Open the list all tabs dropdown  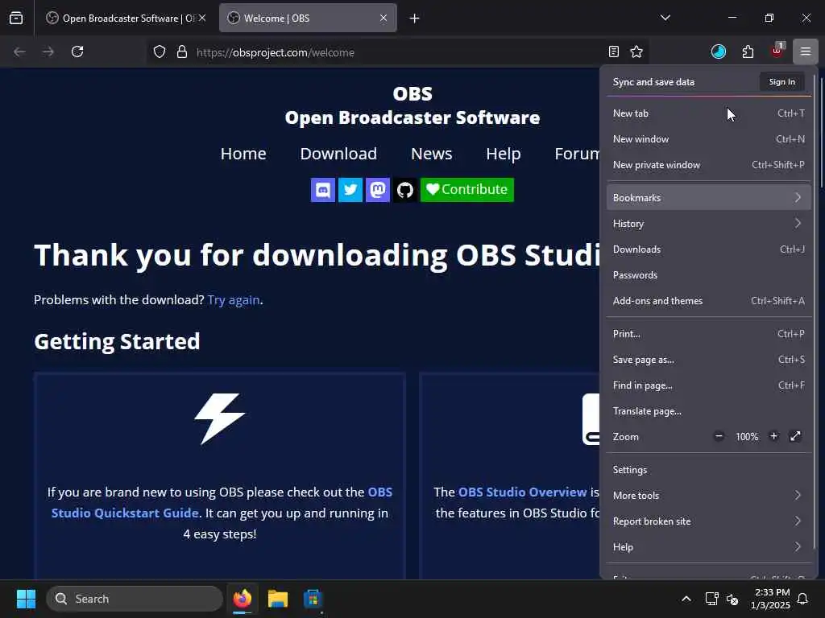pyautogui.click(x=665, y=18)
